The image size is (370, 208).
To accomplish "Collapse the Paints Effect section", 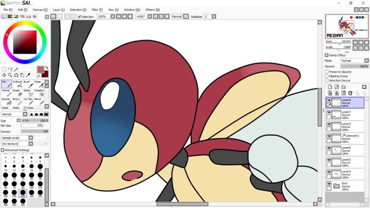I will 326,55.
